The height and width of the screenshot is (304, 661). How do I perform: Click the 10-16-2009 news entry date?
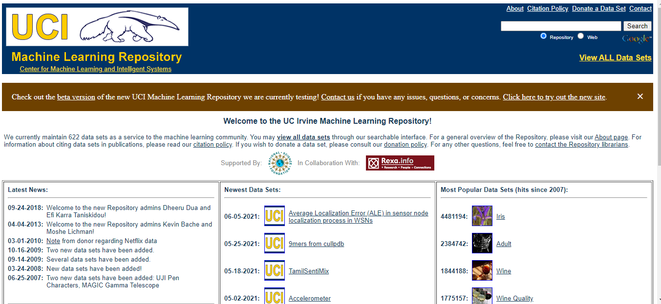pos(25,250)
